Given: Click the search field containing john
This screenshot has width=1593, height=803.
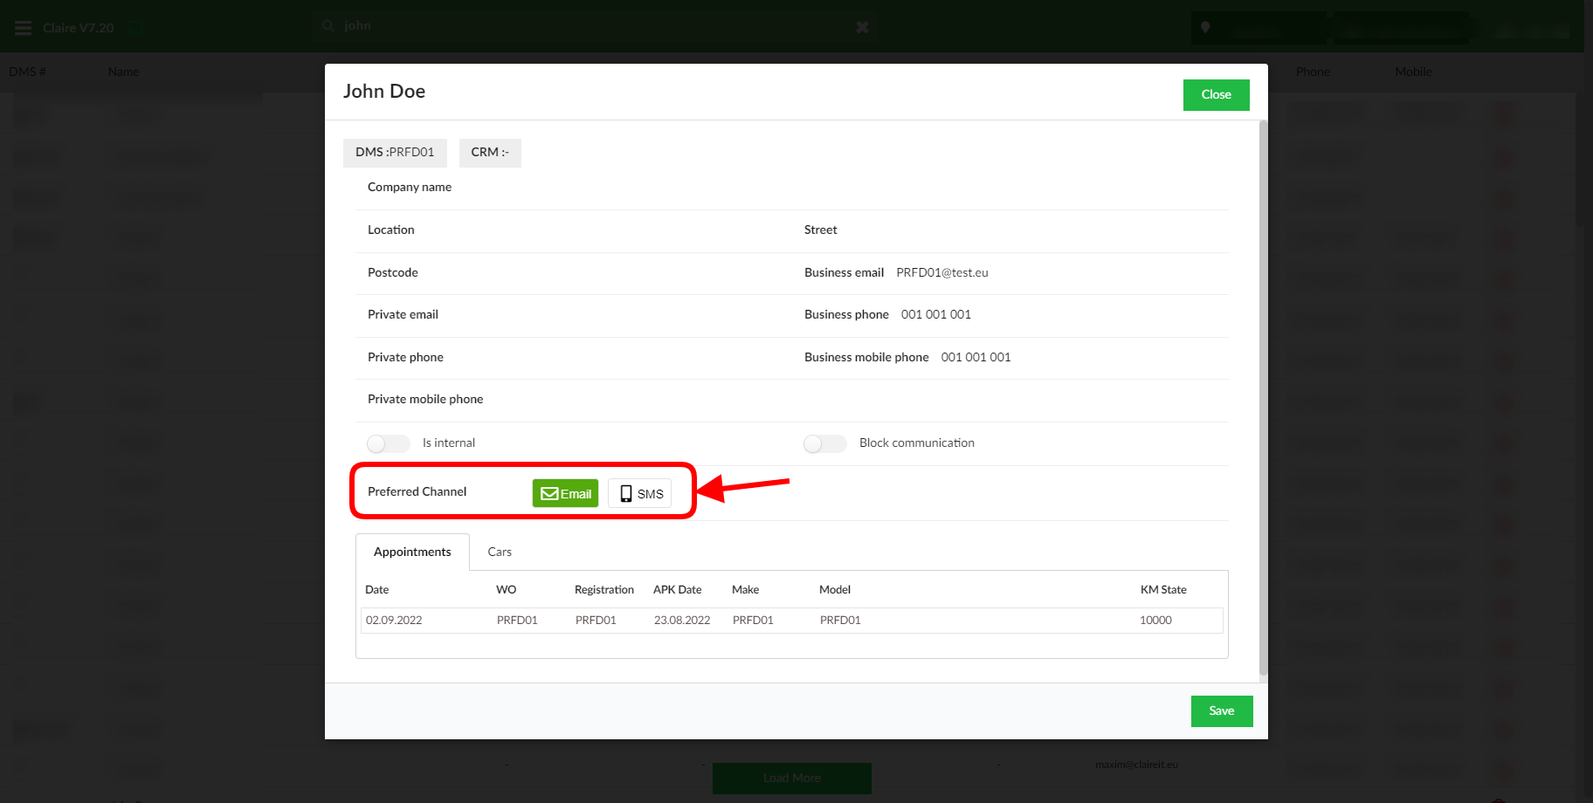Looking at the screenshot, I should 594,26.
